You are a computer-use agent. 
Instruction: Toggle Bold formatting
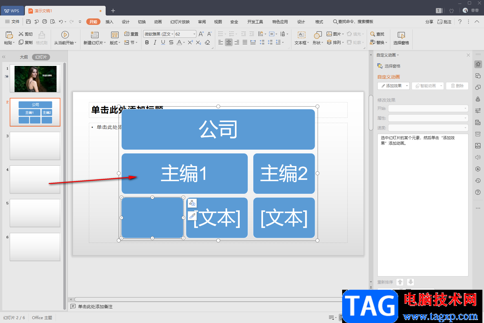[x=147, y=42]
